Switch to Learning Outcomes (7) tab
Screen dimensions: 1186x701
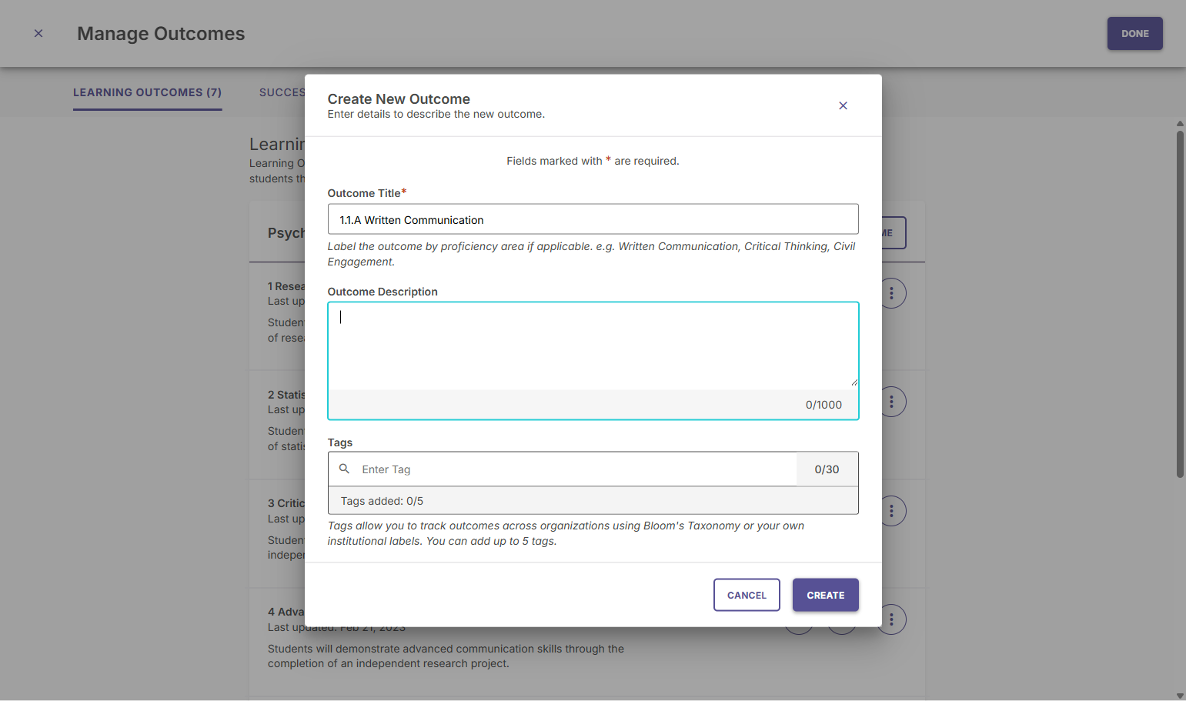click(x=147, y=92)
